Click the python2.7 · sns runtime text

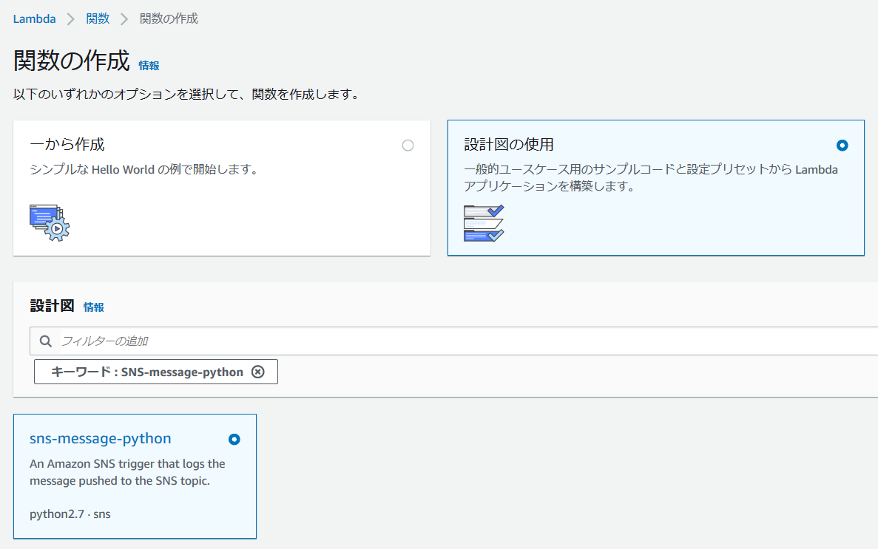(x=70, y=514)
